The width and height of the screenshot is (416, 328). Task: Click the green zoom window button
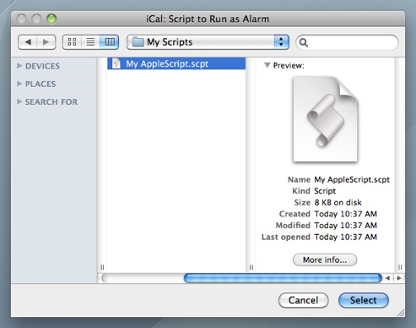point(51,19)
